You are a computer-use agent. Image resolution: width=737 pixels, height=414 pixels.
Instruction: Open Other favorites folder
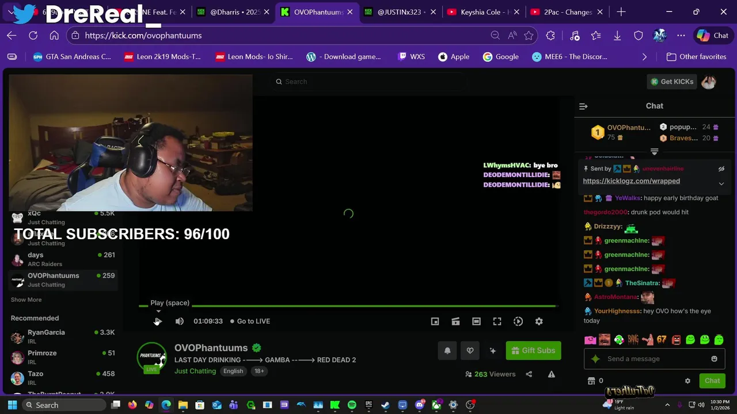pyautogui.click(x=696, y=57)
